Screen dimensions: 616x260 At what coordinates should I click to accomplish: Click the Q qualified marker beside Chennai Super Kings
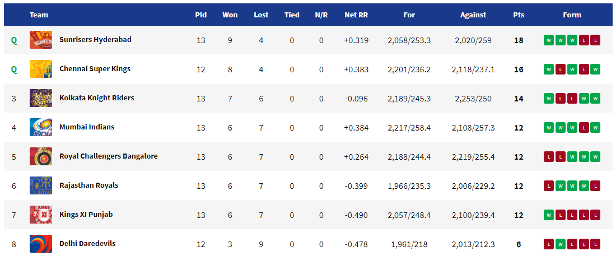pyautogui.click(x=14, y=69)
